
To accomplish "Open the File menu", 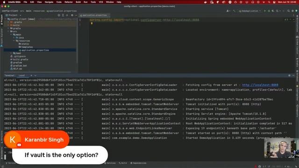I will [25, 2].
